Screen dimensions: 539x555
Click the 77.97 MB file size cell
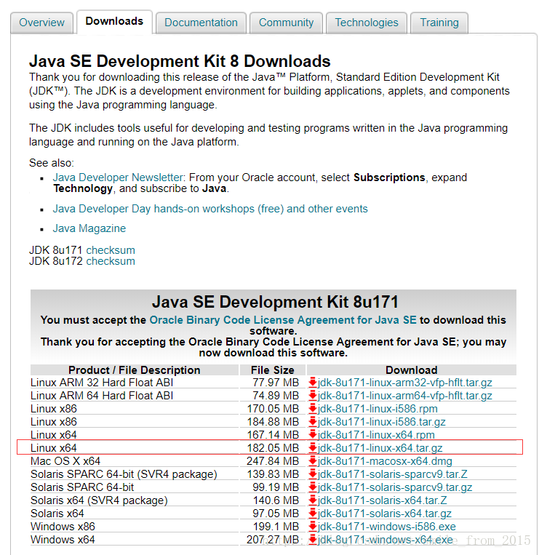pyautogui.click(x=273, y=383)
